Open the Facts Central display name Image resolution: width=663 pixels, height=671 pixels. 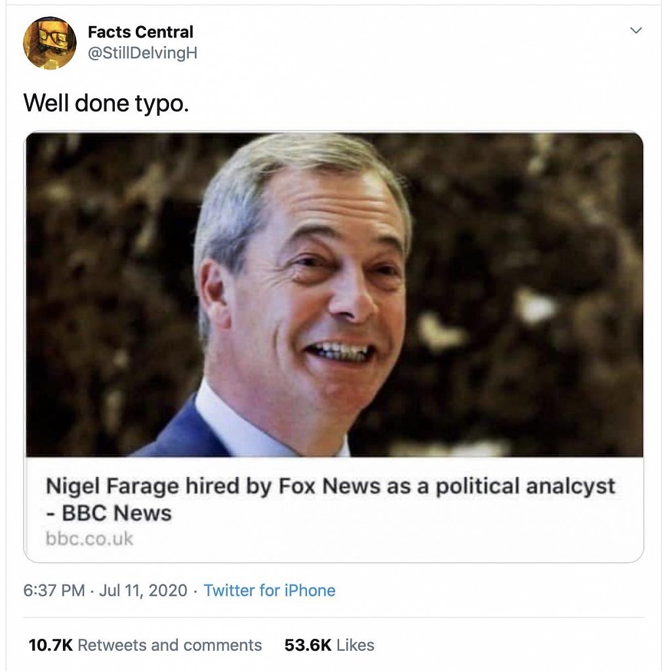[x=140, y=31]
